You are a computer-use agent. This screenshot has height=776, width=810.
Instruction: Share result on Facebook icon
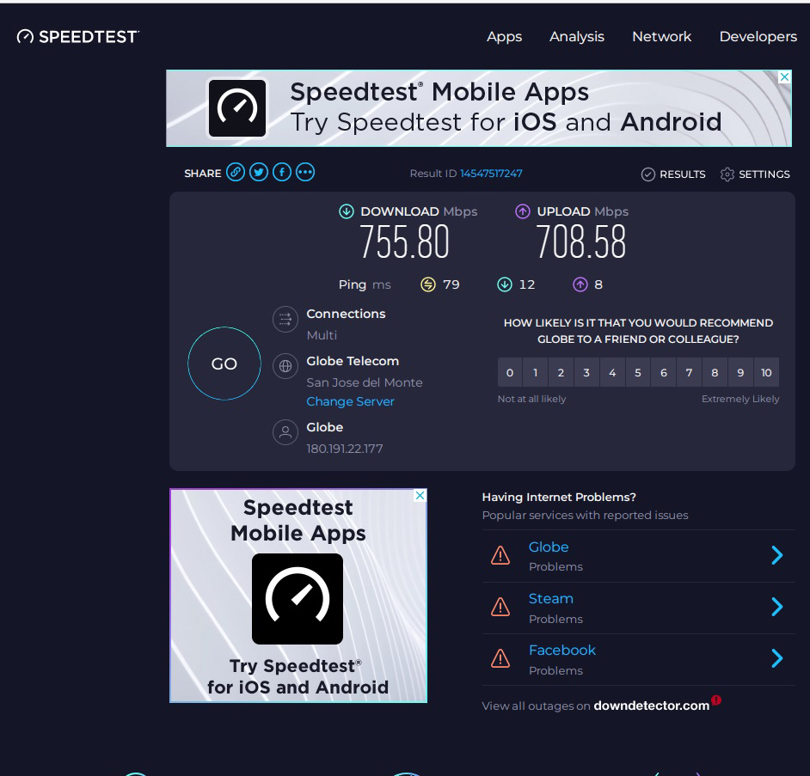pos(282,172)
